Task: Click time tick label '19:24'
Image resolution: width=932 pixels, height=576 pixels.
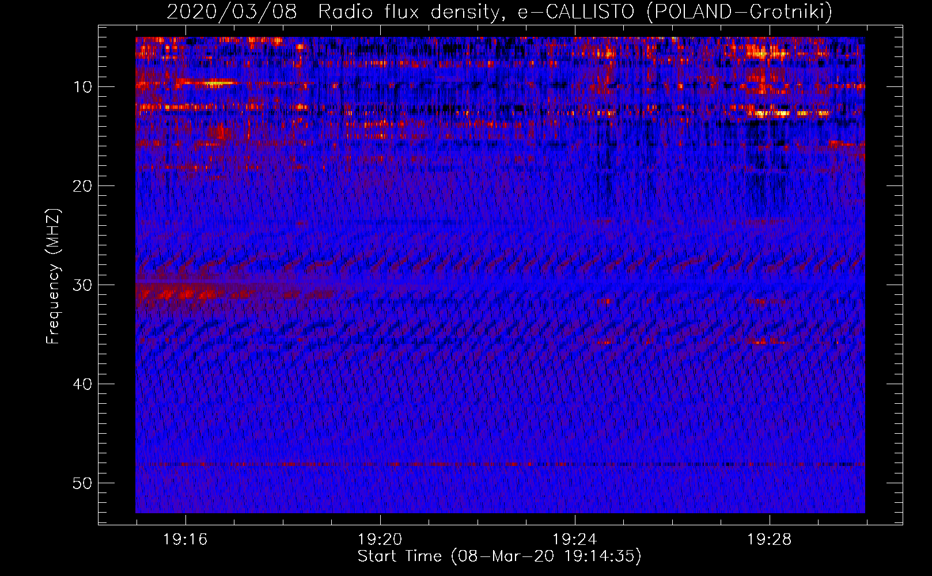Action: click(574, 540)
